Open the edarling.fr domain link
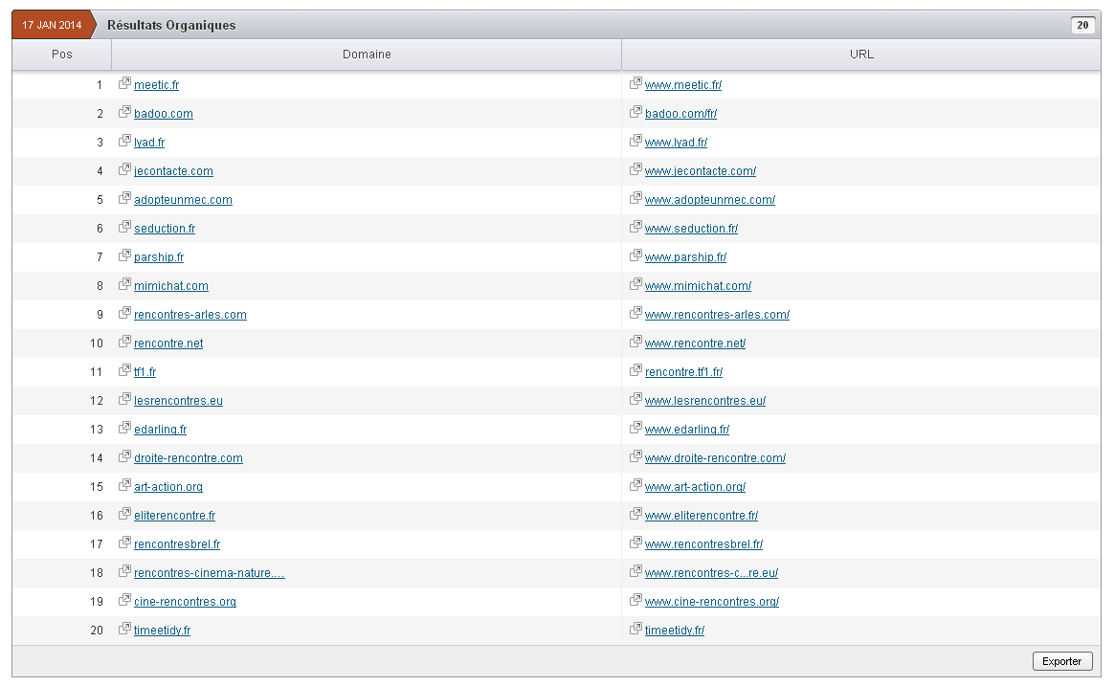Viewport: 1115px width, 687px height. [160, 430]
